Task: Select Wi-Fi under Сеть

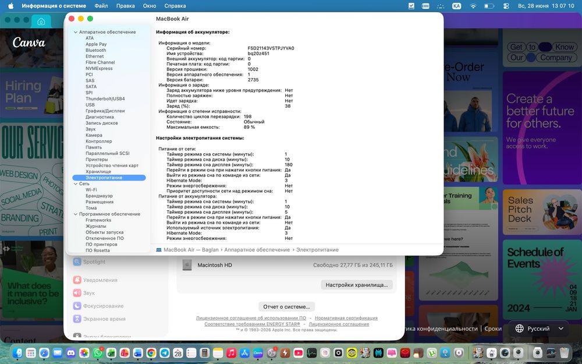Action: tap(91, 190)
